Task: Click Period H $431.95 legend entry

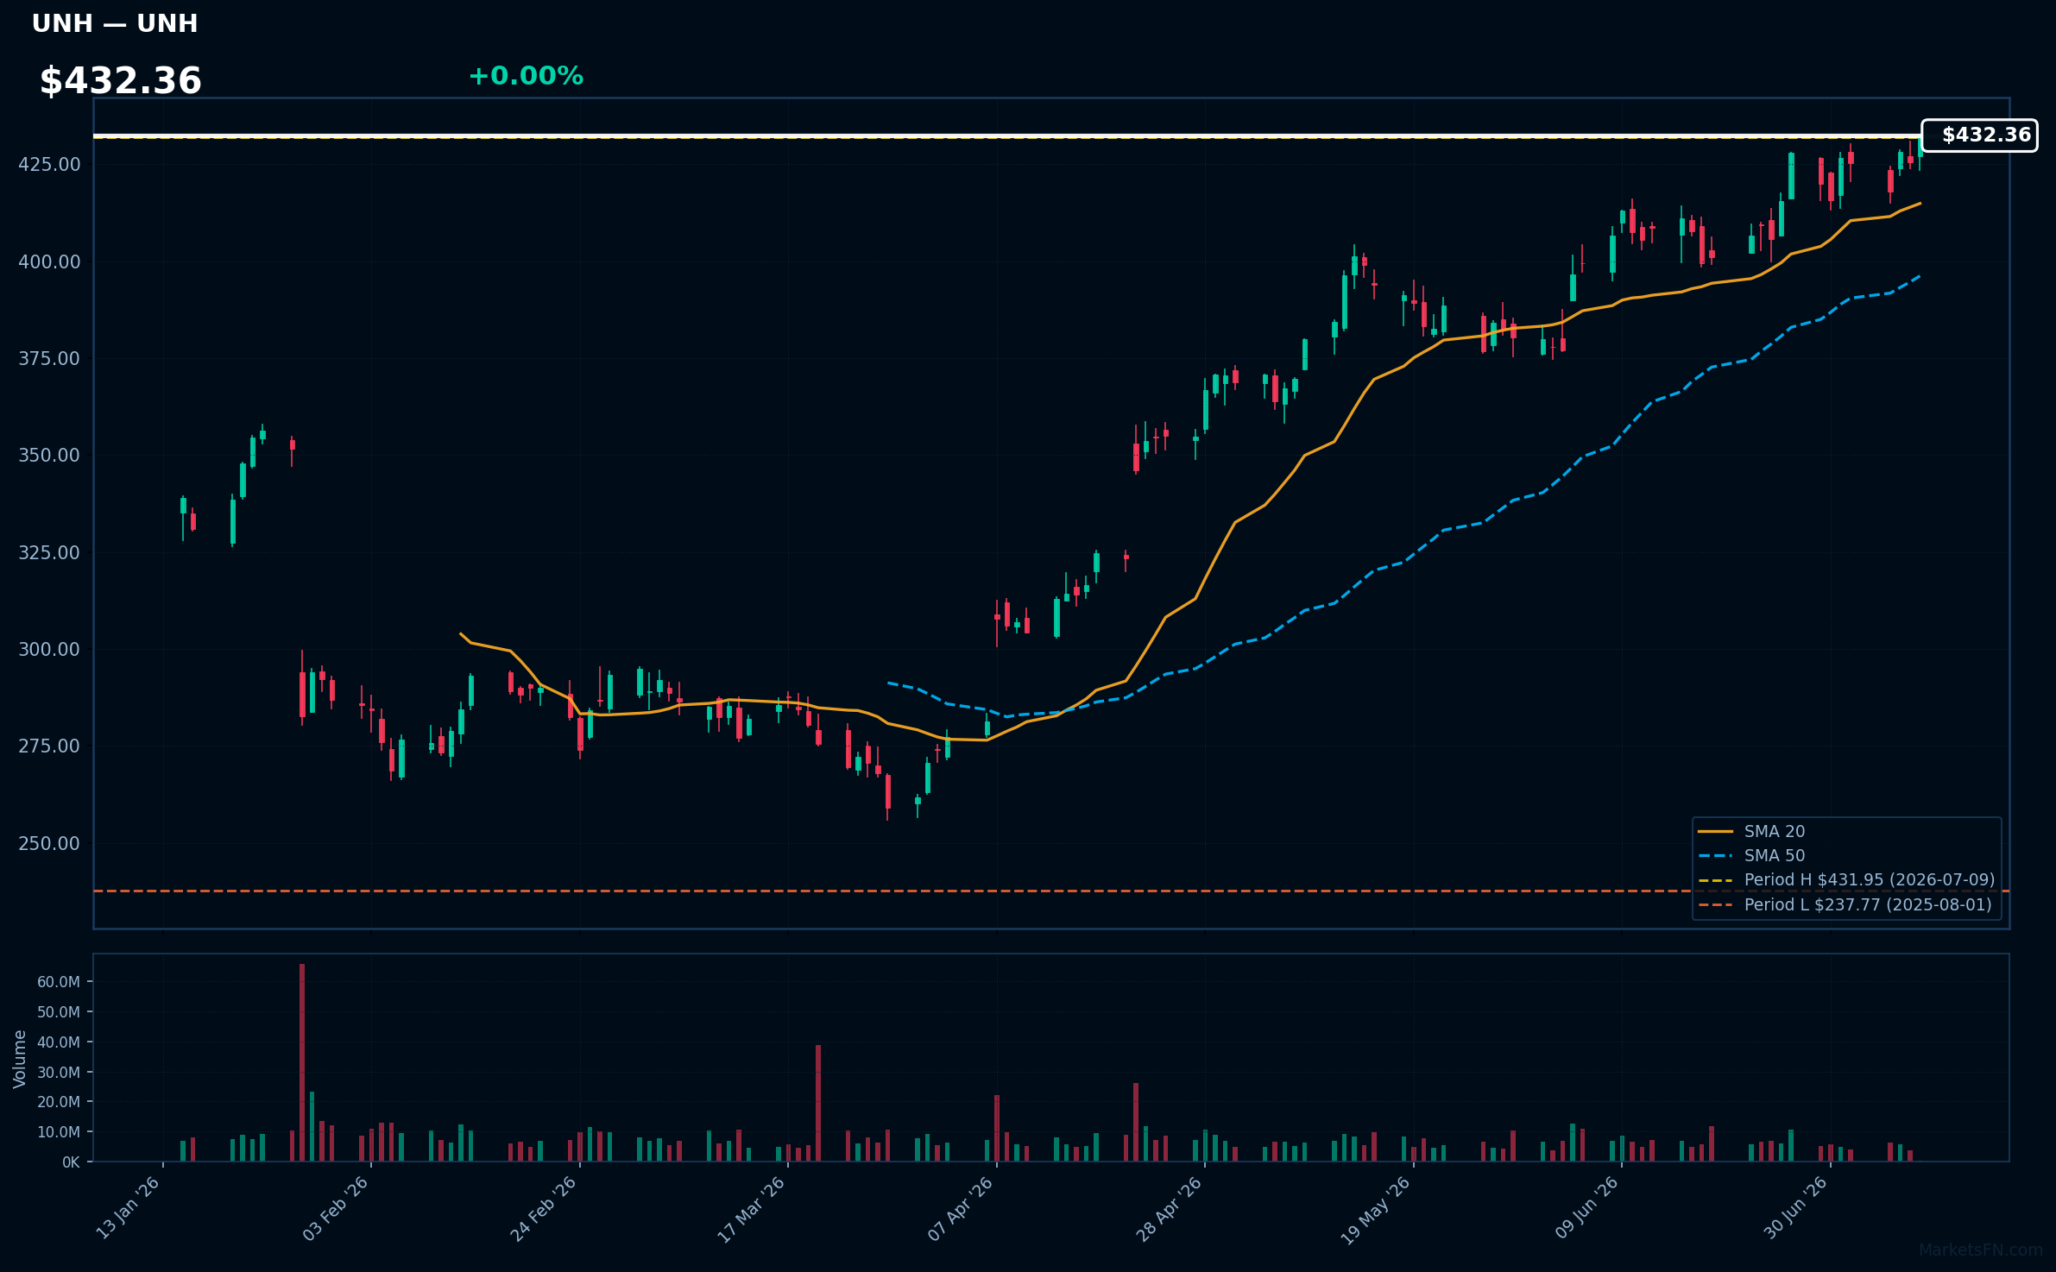Action: click(x=1846, y=879)
